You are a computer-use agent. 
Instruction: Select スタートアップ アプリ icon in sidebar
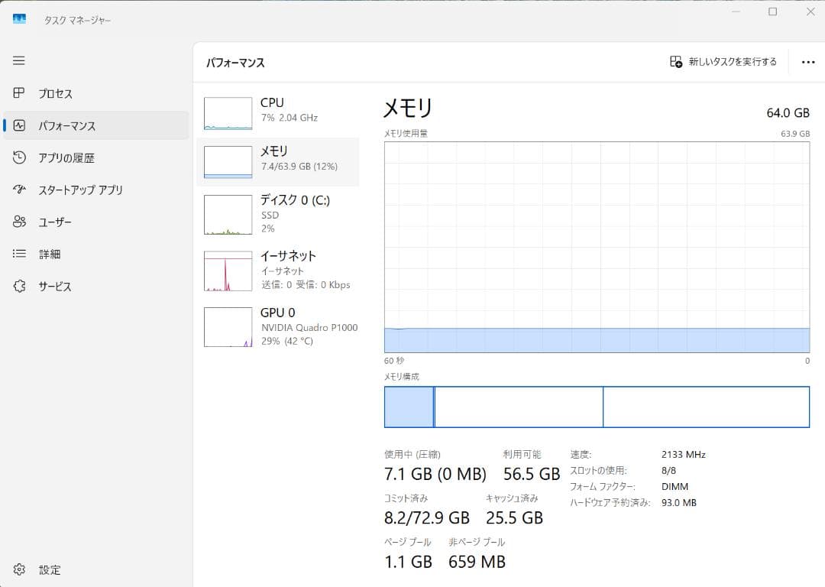(20, 190)
